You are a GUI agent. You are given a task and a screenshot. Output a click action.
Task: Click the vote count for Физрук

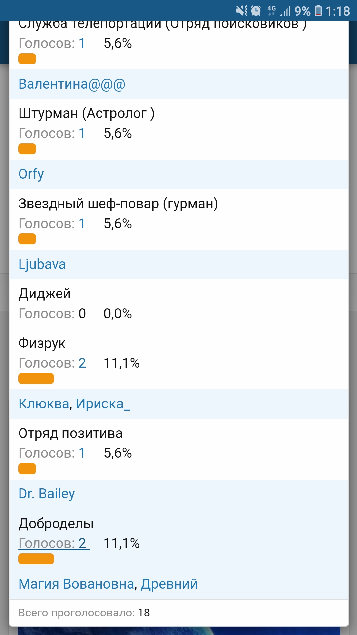(82, 363)
